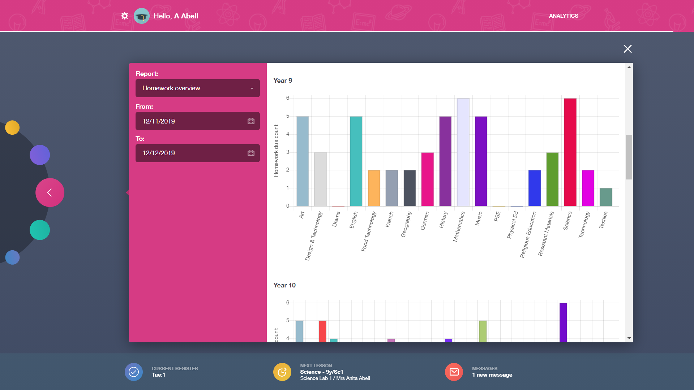Open the 1 new message link

492,375
